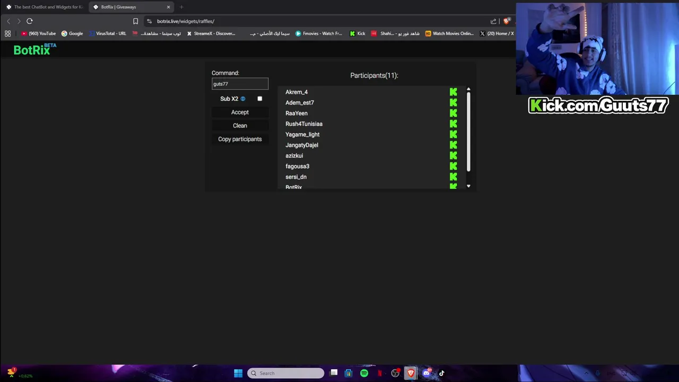Select participant fagousa3
Image resolution: width=679 pixels, height=382 pixels.
click(x=298, y=166)
